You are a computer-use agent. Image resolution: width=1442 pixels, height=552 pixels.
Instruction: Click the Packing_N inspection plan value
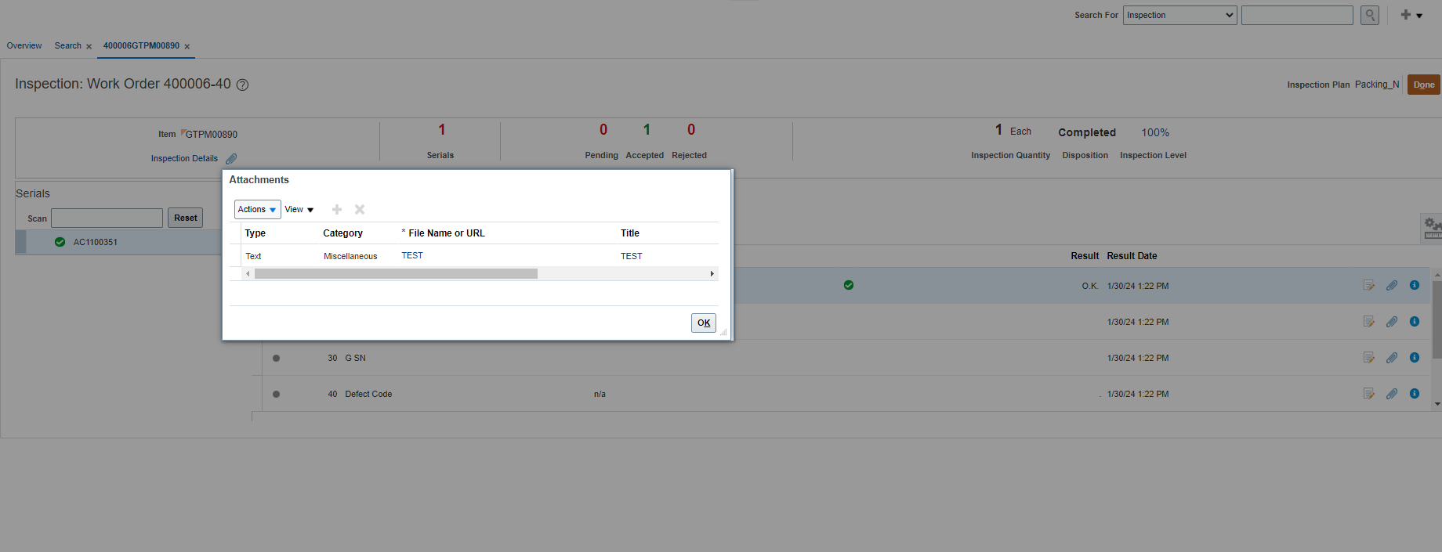(1377, 85)
